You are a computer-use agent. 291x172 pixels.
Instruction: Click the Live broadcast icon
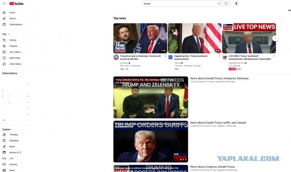coord(4,158)
